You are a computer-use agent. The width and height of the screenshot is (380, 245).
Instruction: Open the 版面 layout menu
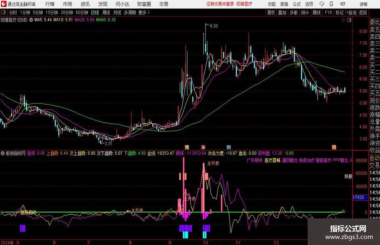[284, 4]
